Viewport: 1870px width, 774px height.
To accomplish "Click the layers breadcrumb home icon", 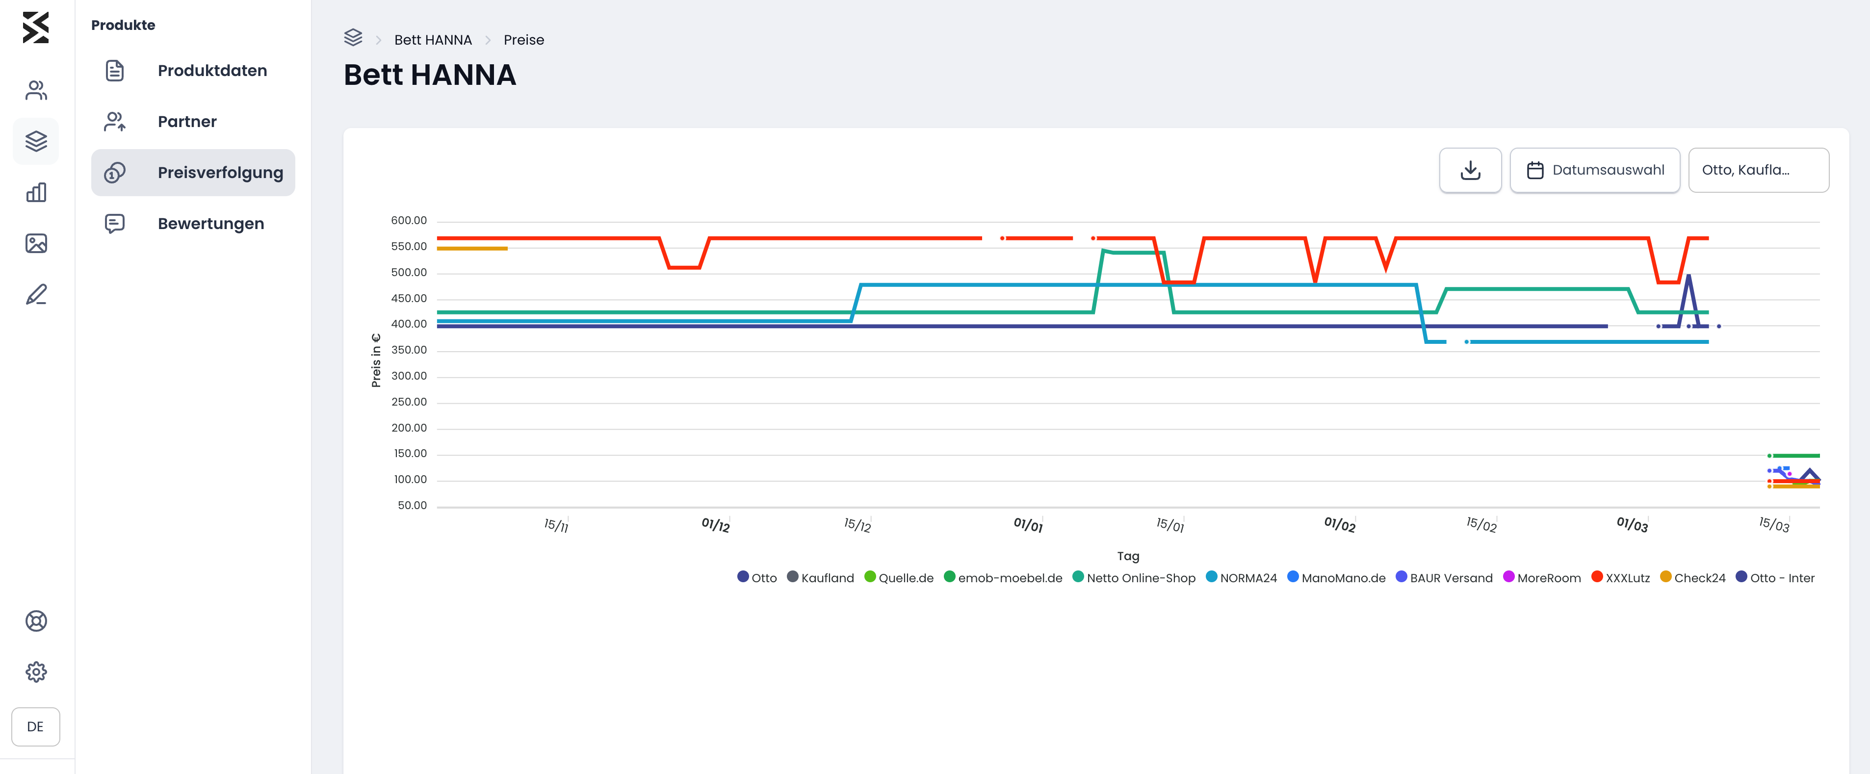I will tap(353, 37).
